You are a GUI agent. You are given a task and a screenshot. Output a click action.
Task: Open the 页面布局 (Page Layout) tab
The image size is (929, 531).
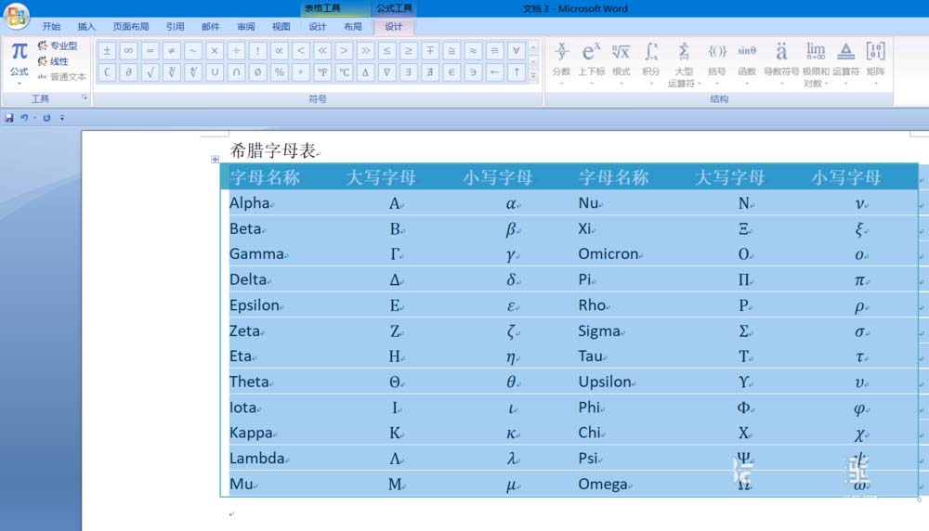[131, 27]
